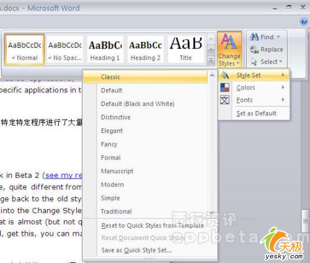Apply the Heading 1 style thumbnail
The height and width of the screenshot is (263, 310).
coord(105,50)
